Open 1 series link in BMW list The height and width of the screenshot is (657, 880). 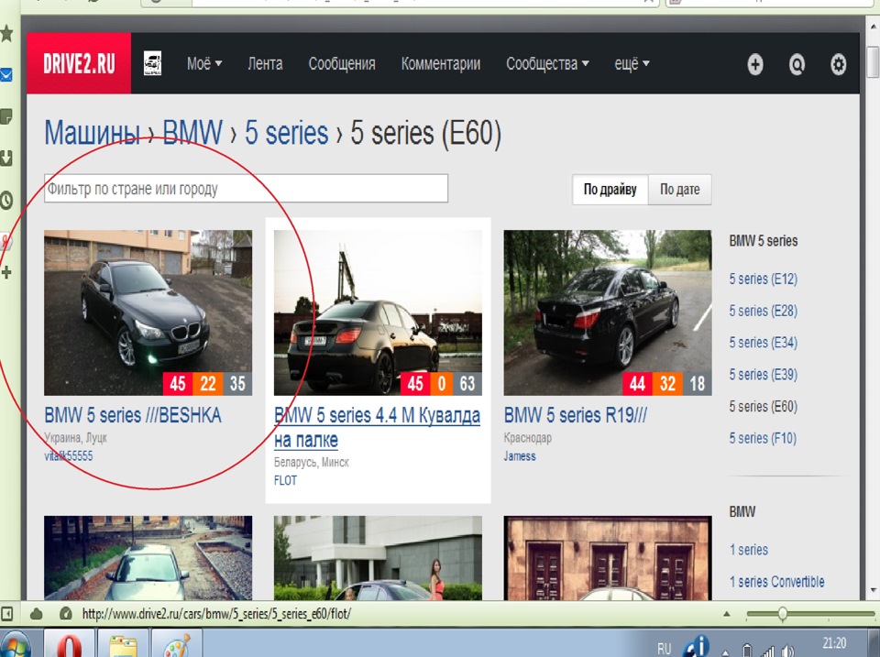point(749,550)
